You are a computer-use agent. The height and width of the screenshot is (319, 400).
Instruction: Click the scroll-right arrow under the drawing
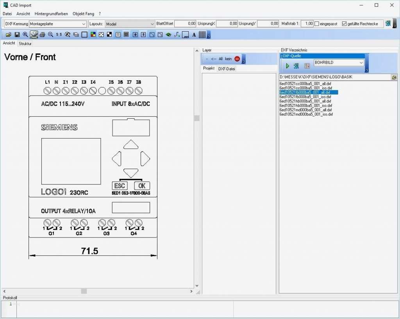tap(191, 291)
